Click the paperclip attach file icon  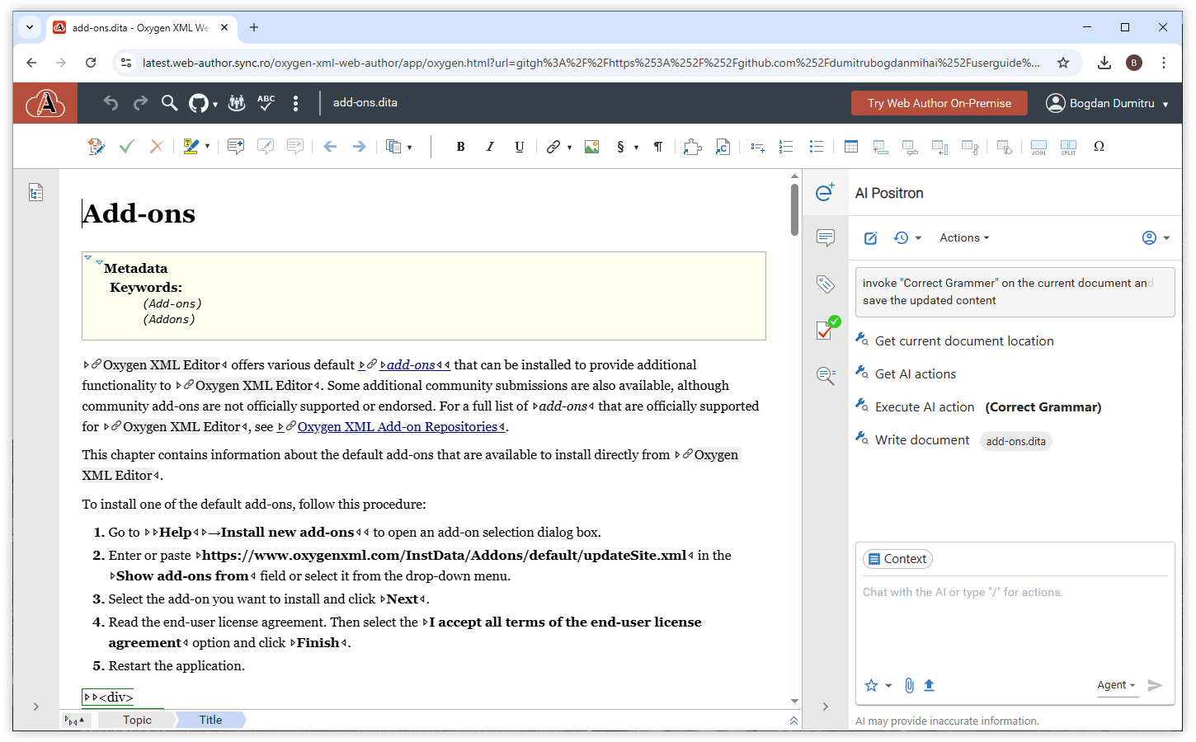[x=909, y=685]
